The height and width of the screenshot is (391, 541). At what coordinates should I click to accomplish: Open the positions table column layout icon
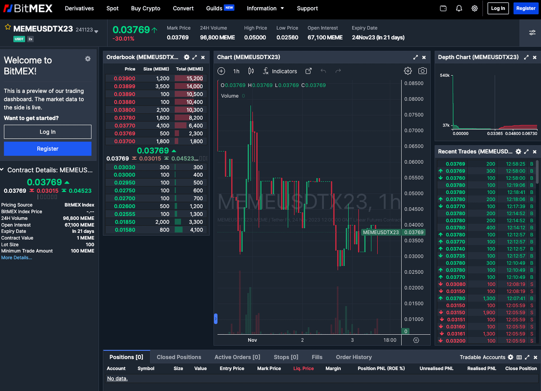click(519, 357)
